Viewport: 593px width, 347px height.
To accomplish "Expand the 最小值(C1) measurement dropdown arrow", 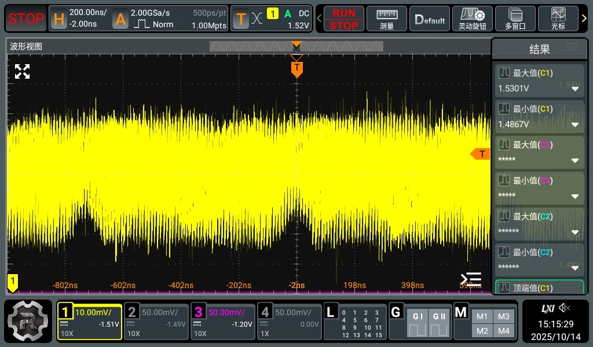I will 575,125.
